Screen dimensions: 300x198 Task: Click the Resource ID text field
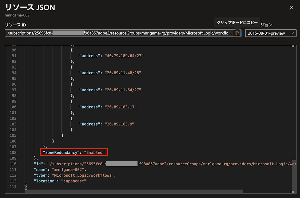point(119,33)
